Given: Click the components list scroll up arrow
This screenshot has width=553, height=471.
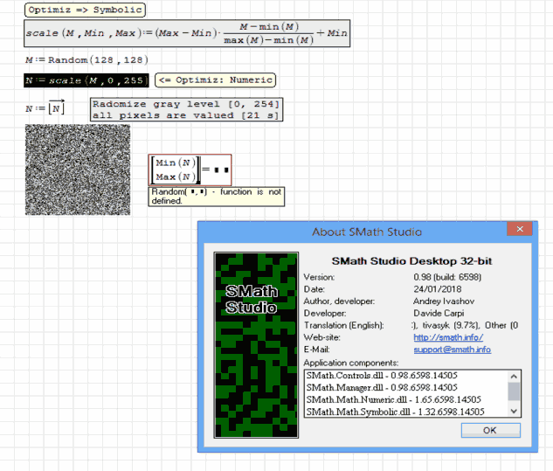Looking at the screenshot, I should tap(515, 375).
